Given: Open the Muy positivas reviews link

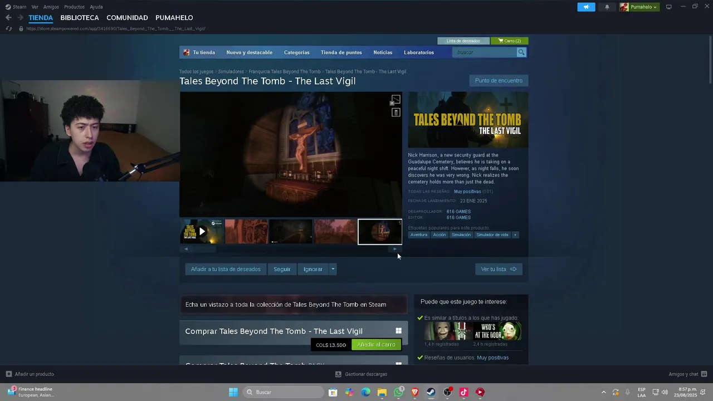Looking at the screenshot, I should point(467,192).
